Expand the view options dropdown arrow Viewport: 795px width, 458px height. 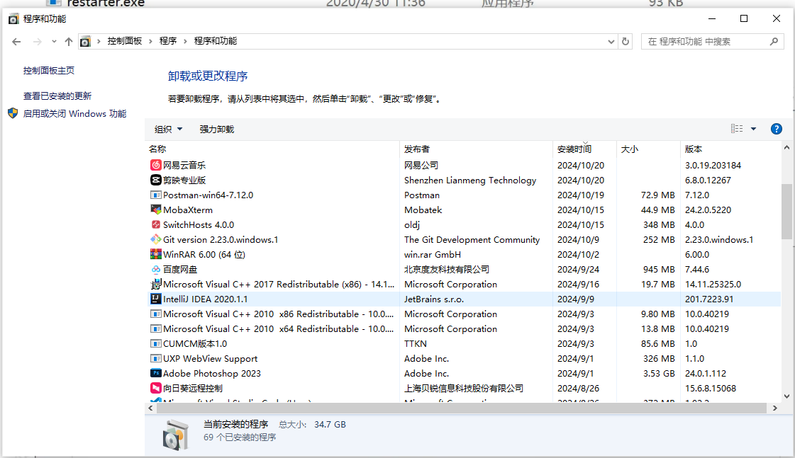753,129
